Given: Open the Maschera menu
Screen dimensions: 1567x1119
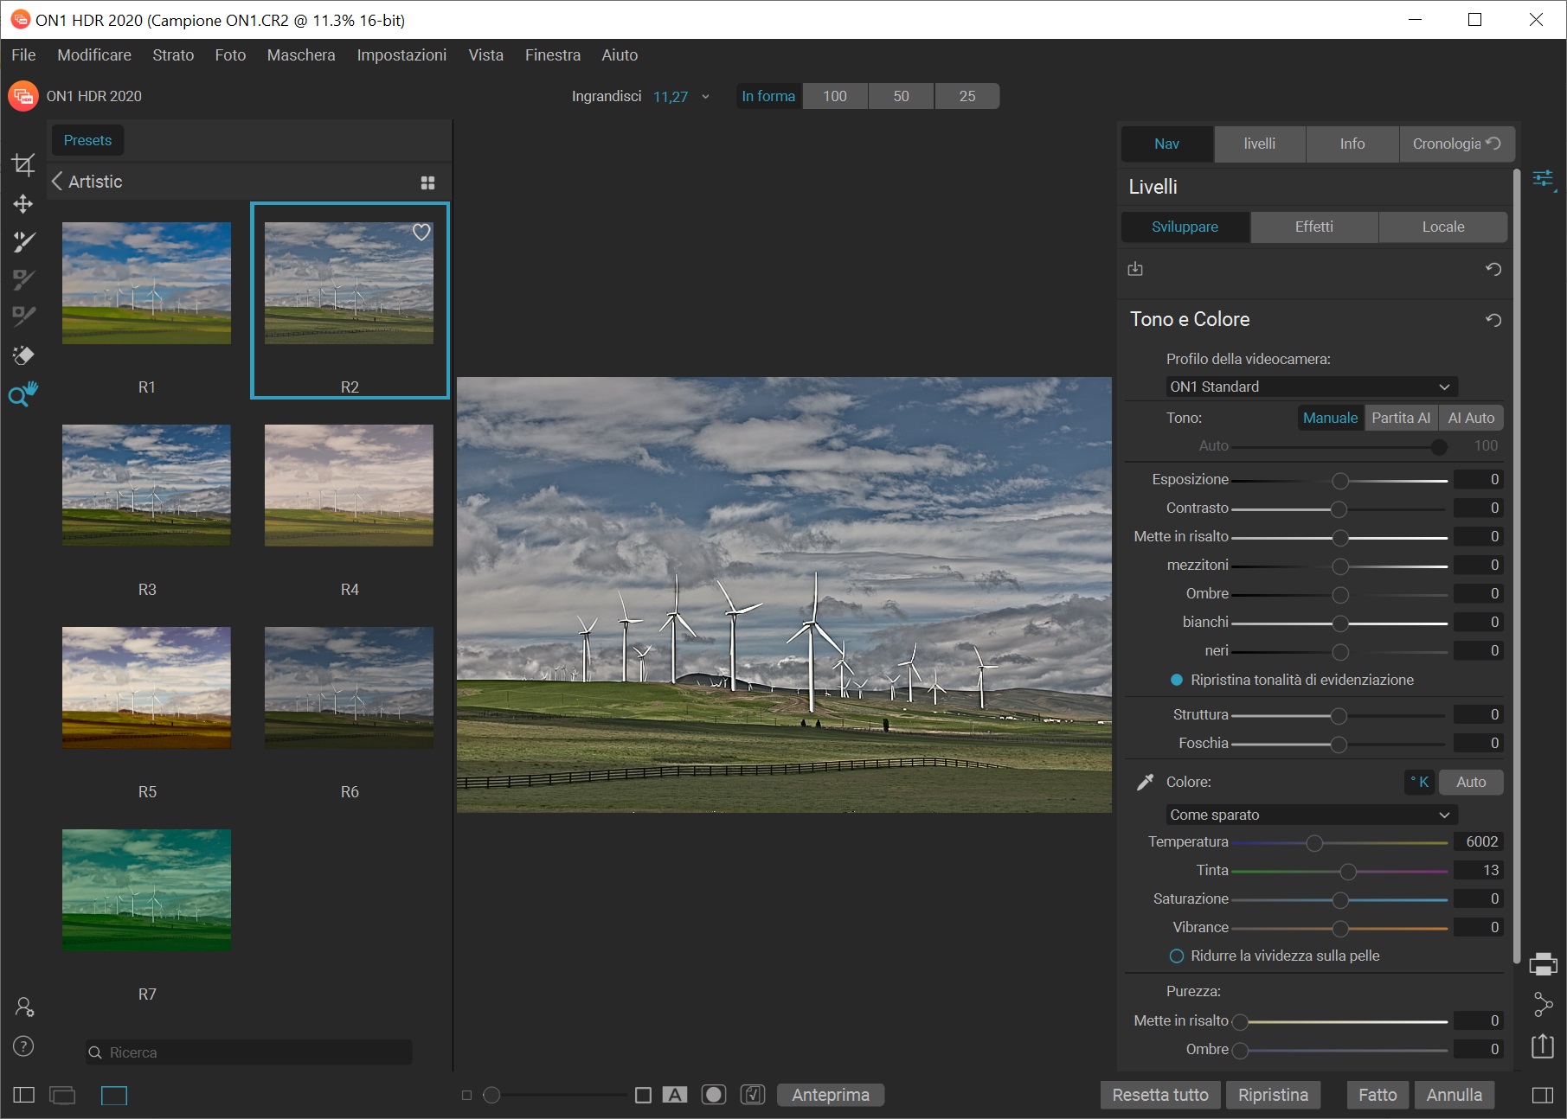Looking at the screenshot, I should click(300, 55).
